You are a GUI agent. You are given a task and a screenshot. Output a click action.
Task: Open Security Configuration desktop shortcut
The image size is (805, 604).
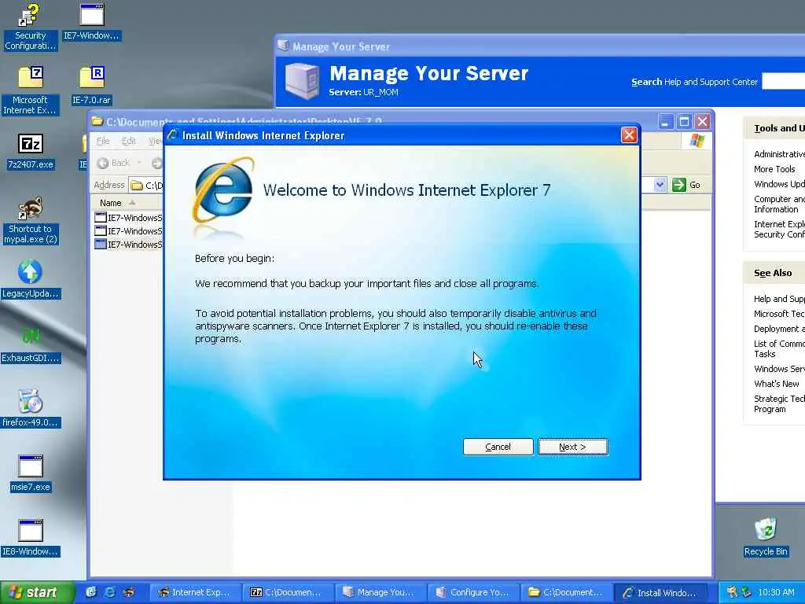pyautogui.click(x=31, y=27)
